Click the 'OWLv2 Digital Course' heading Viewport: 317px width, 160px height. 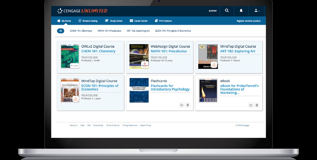pos(98,46)
